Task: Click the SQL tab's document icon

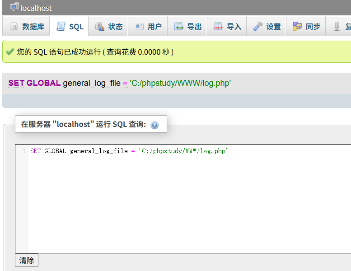Action: [x=61, y=27]
